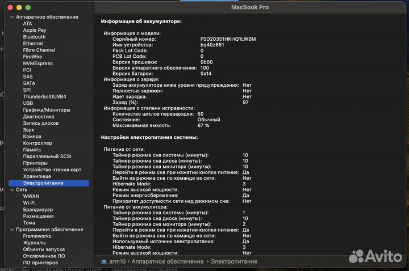This screenshot has height=271, width=409.
Task: Select SATA in sidebar
Action: [29, 83]
